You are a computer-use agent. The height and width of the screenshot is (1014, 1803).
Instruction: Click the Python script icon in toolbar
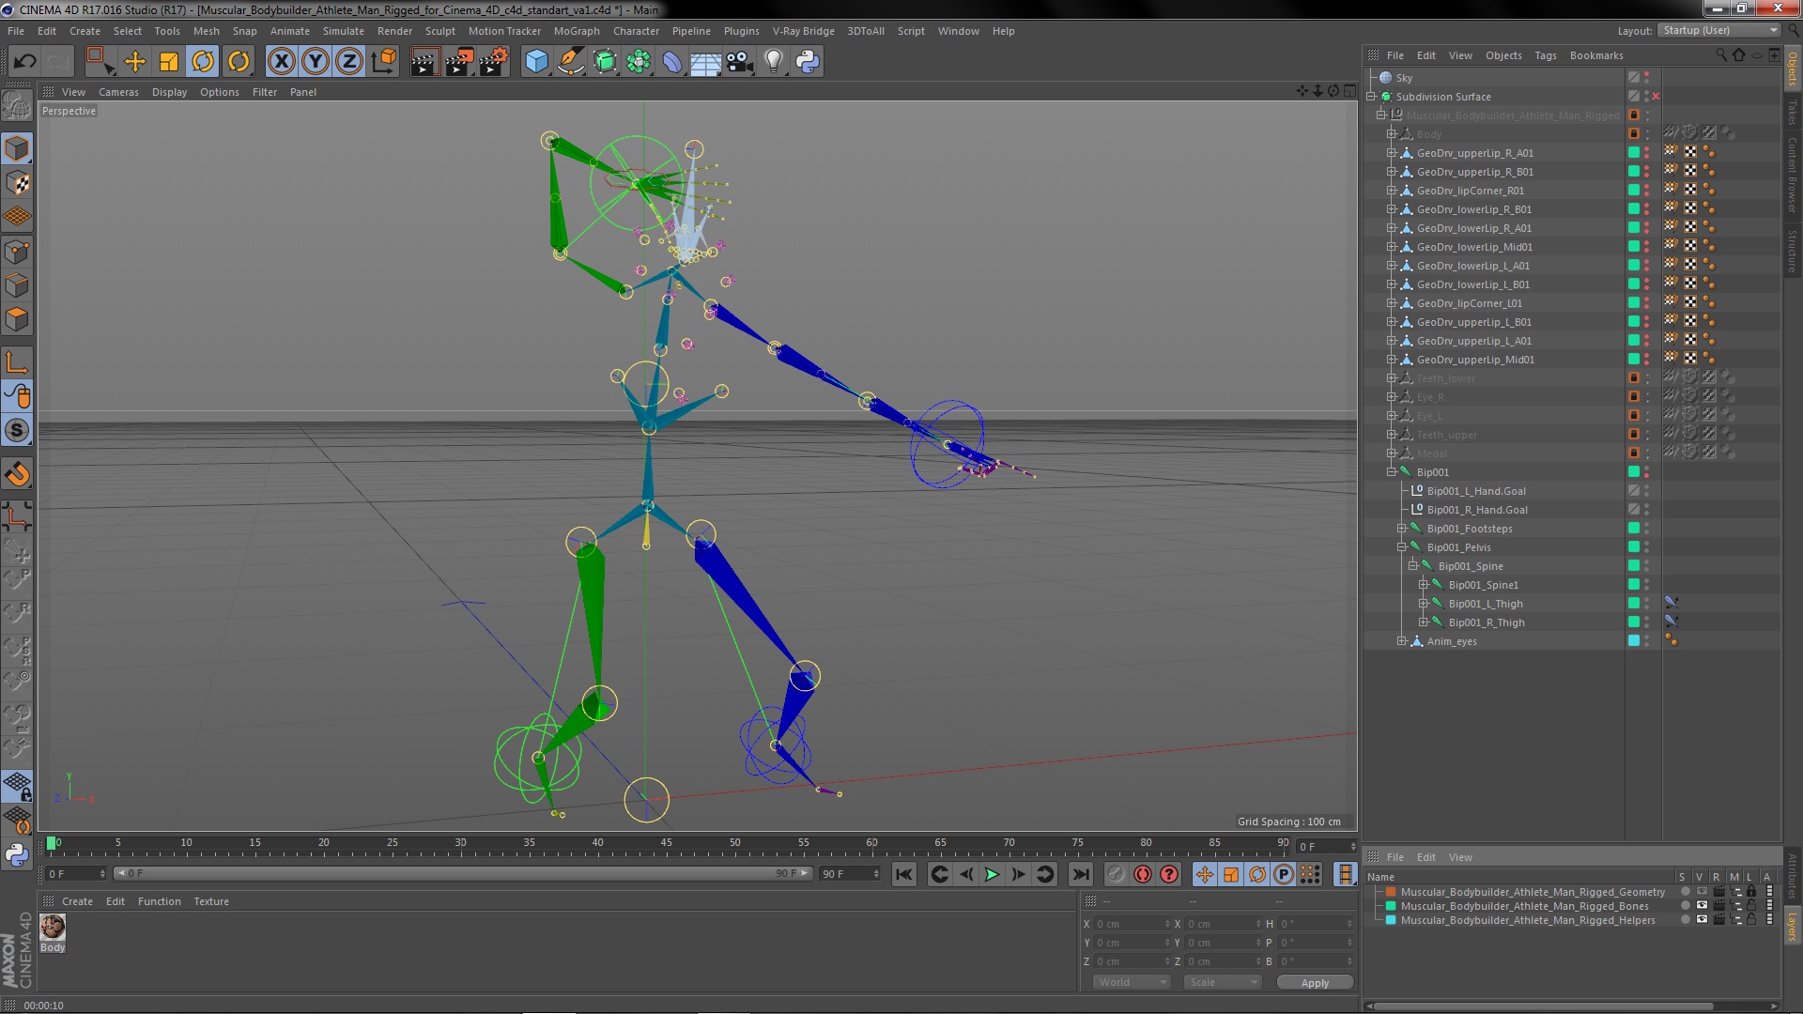808,62
